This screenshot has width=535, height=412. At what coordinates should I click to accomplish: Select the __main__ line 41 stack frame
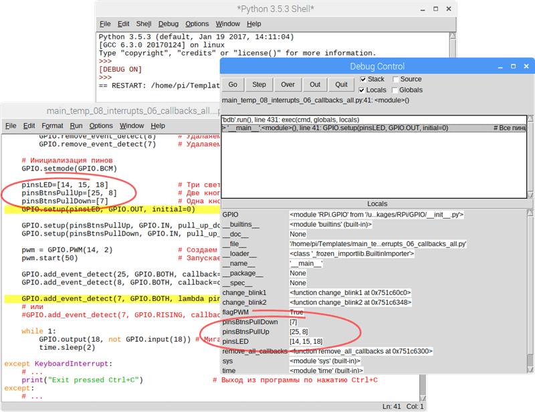click(334, 127)
